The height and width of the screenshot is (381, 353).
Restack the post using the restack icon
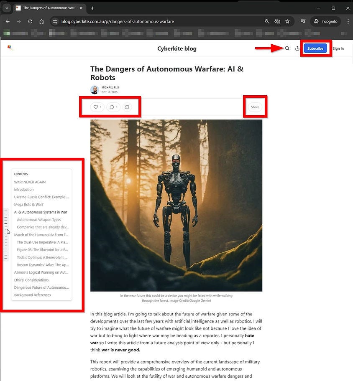tap(127, 107)
